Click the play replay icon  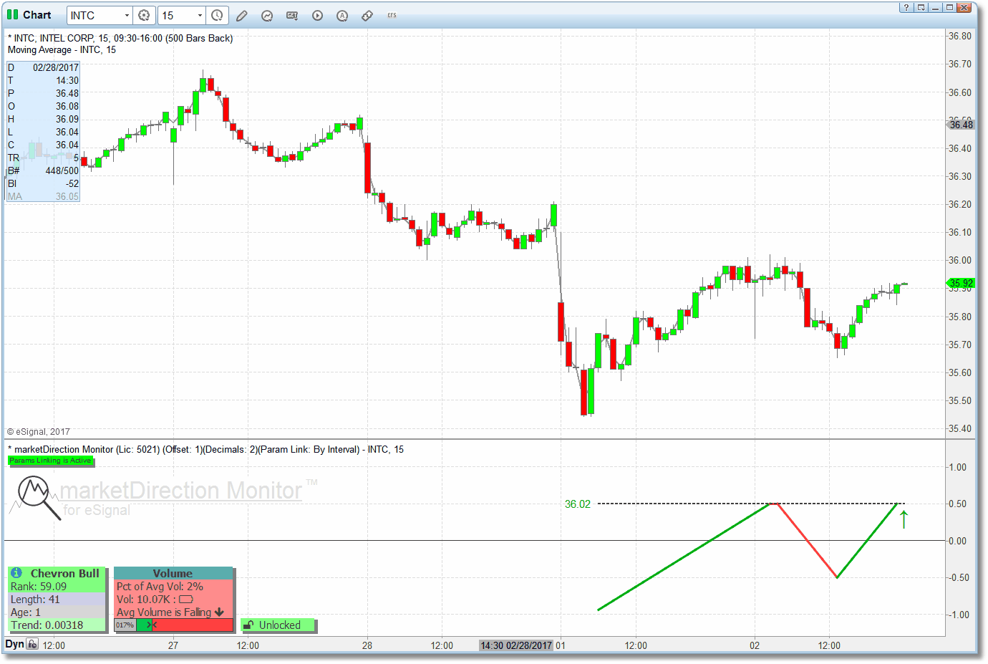pyautogui.click(x=317, y=15)
